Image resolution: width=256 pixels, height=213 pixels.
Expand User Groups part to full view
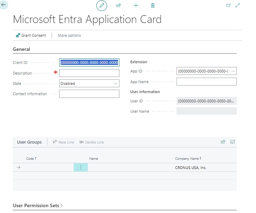pos(233,142)
